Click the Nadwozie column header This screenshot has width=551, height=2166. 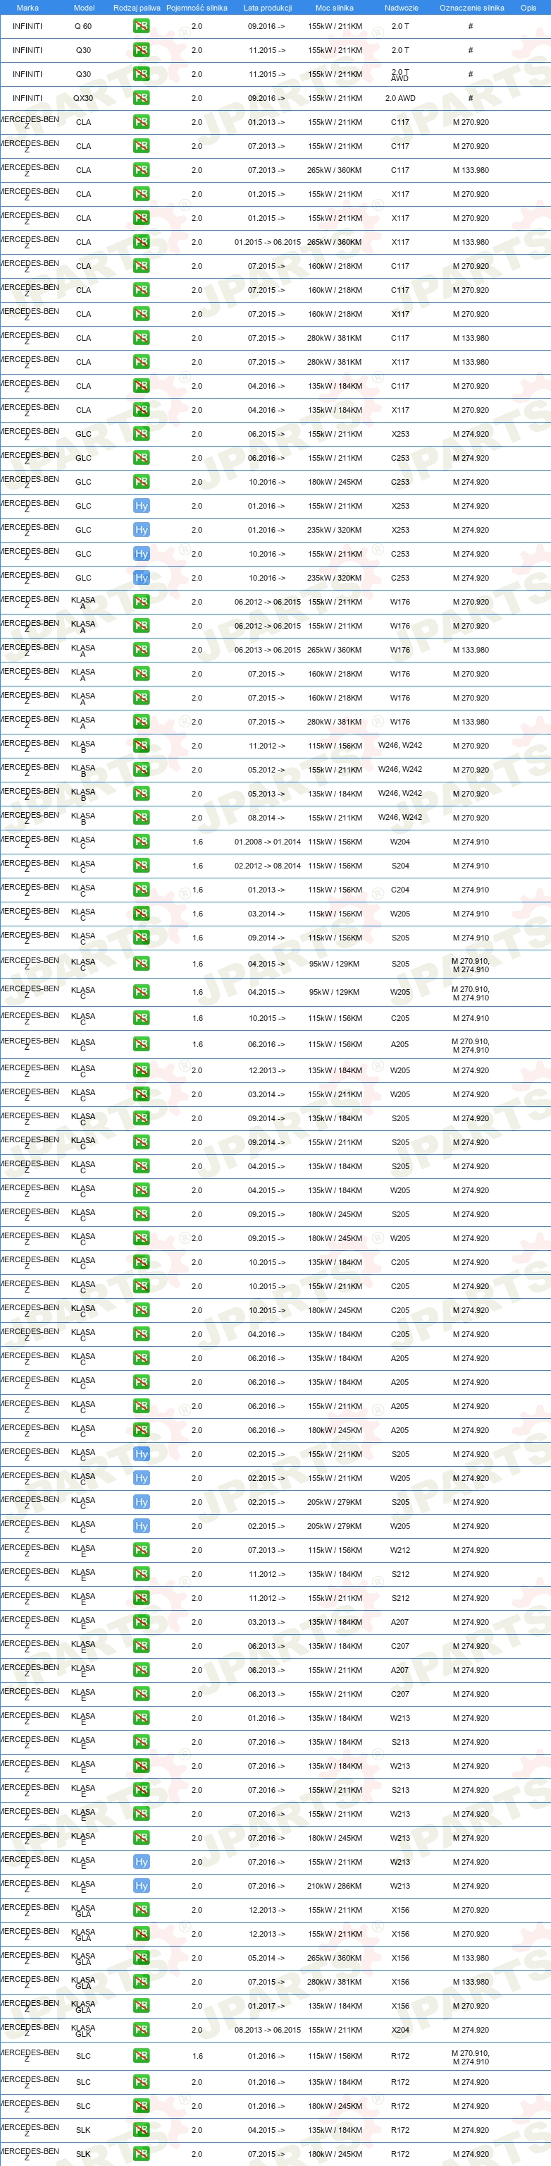click(x=402, y=8)
